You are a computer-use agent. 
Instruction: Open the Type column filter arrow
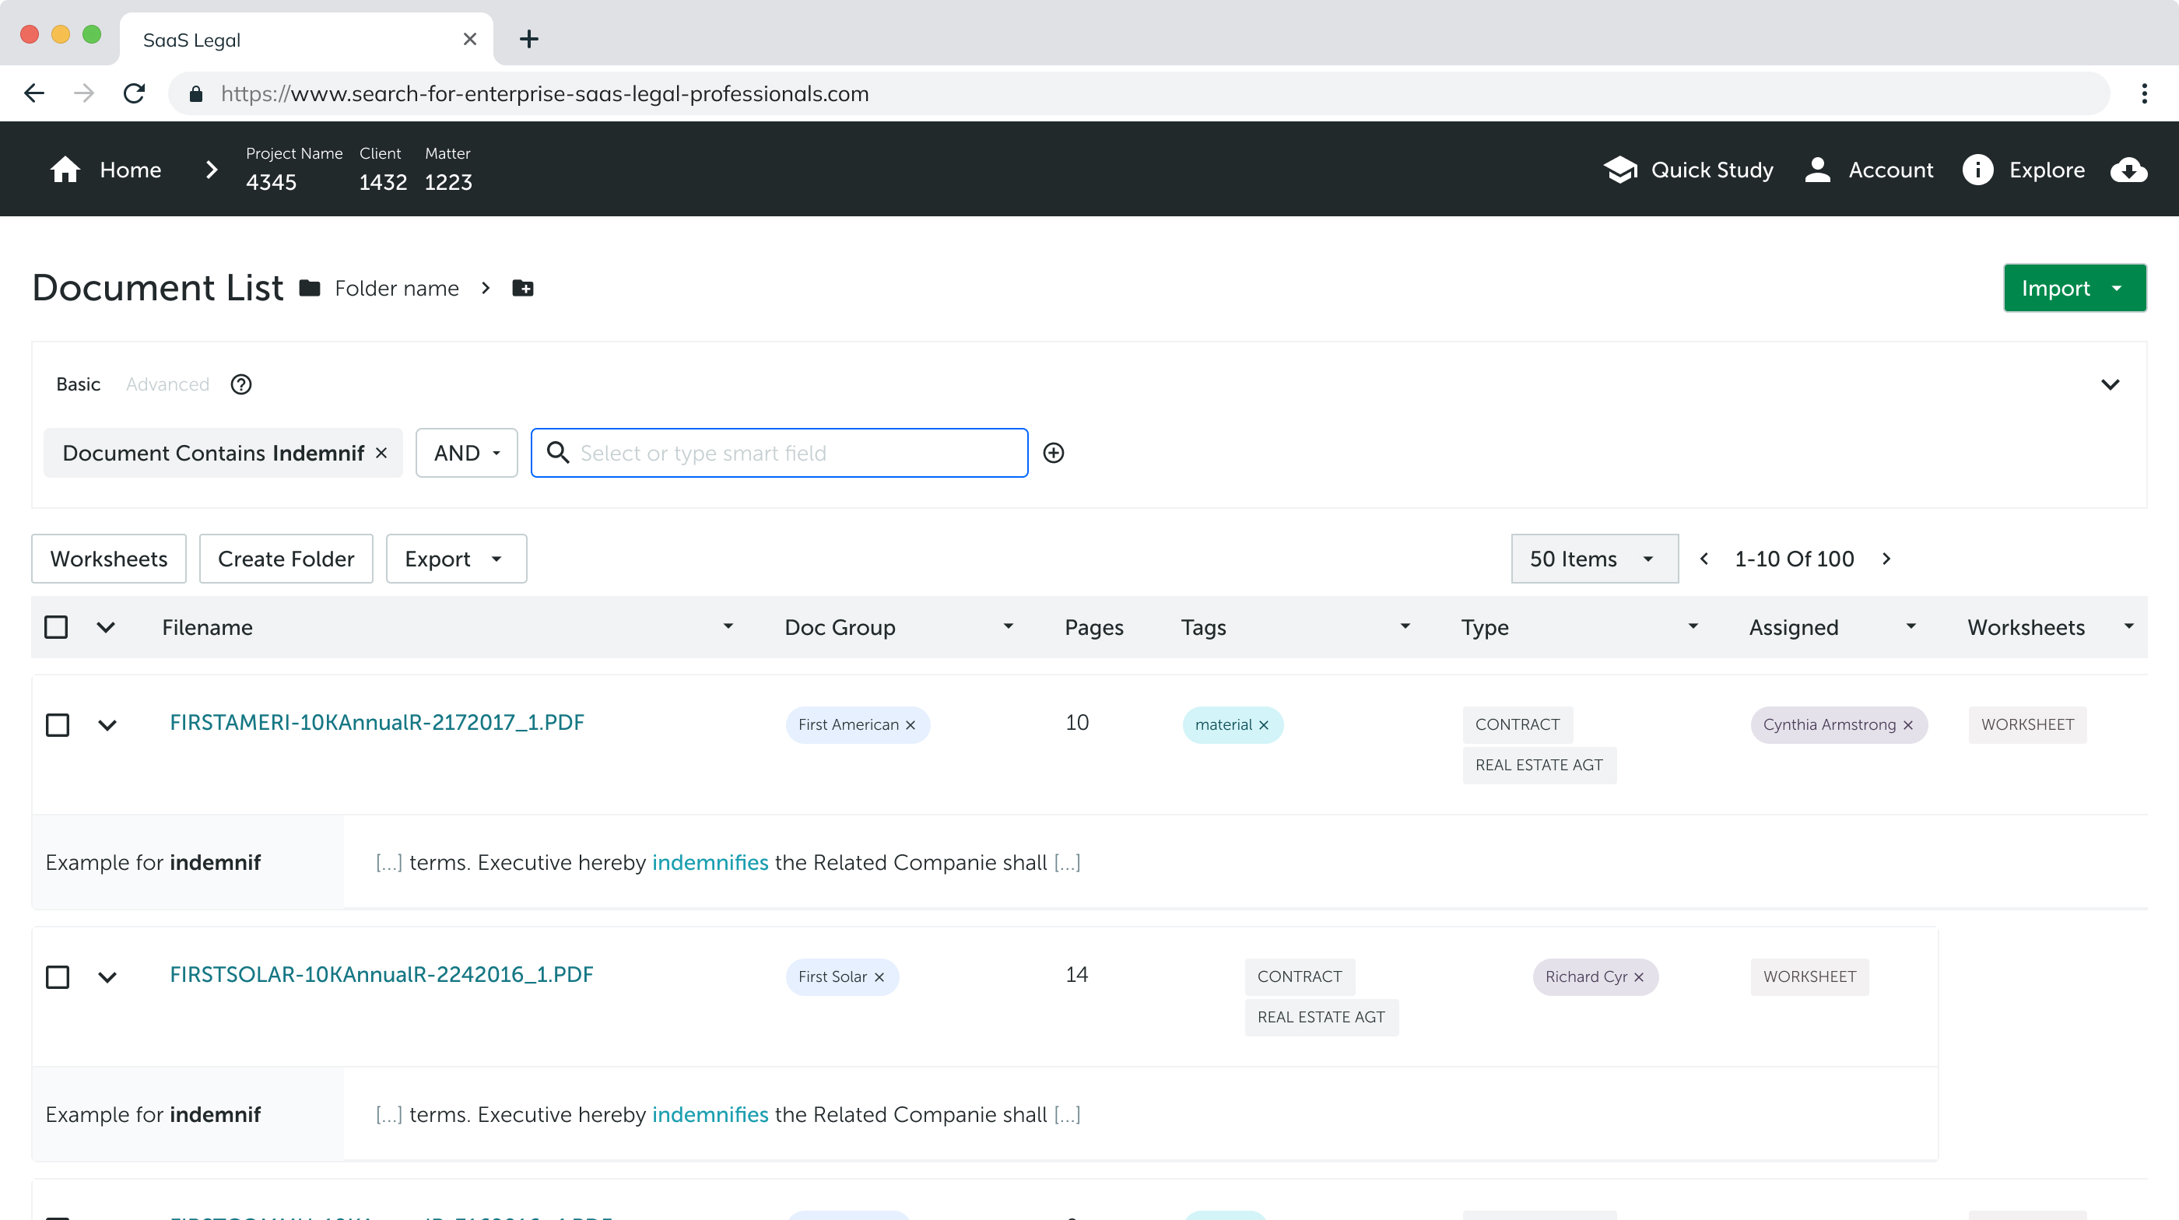click(x=1693, y=626)
